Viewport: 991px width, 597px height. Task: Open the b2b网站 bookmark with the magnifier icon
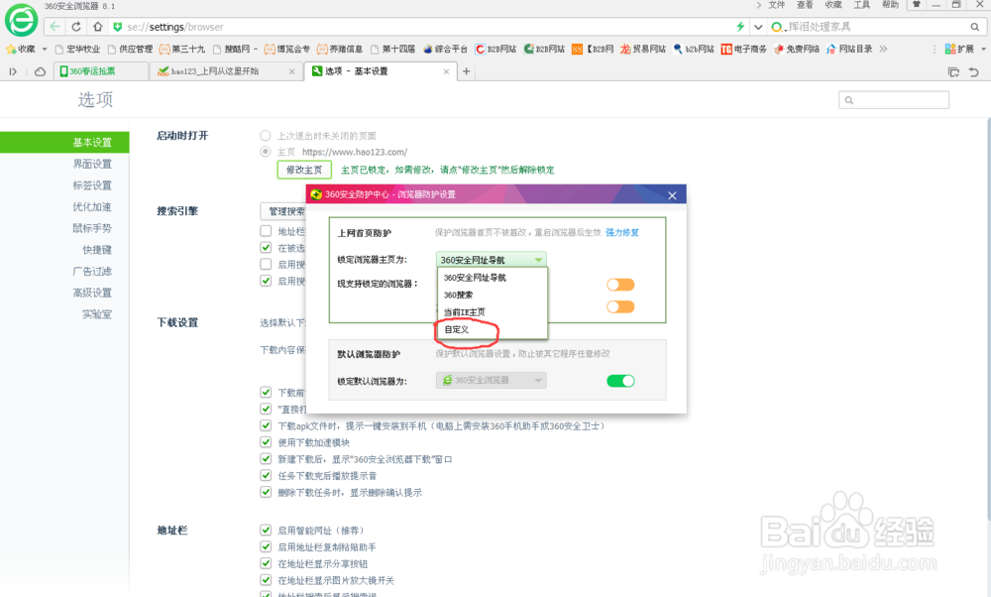(x=694, y=49)
